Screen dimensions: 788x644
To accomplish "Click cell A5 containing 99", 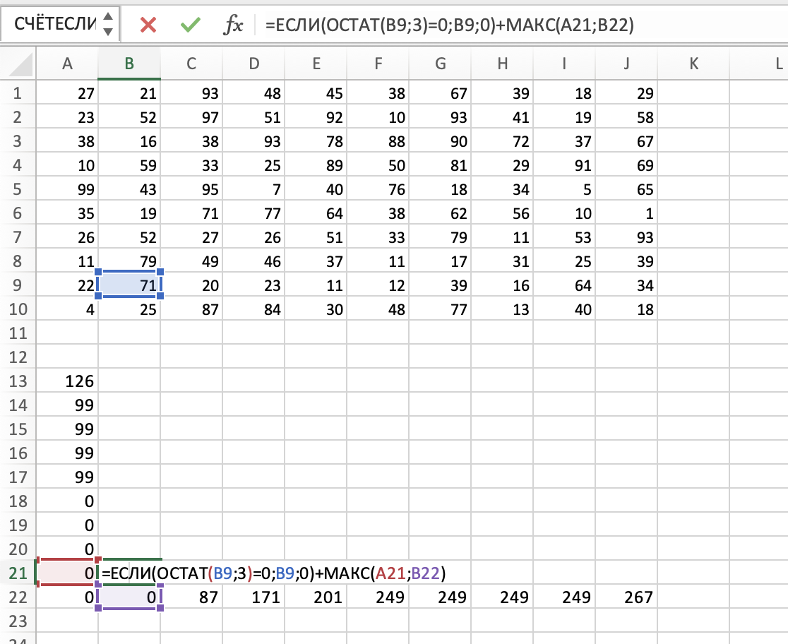I will pyautogui.click(x=68, y=189).
